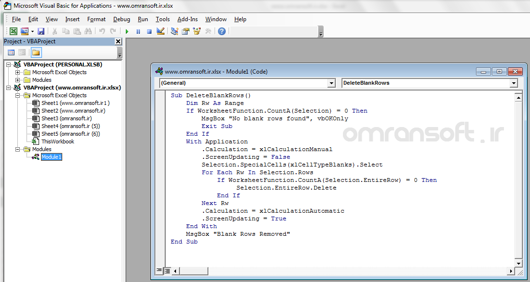Open the Add-Ins menu

(x=188, y=19)
